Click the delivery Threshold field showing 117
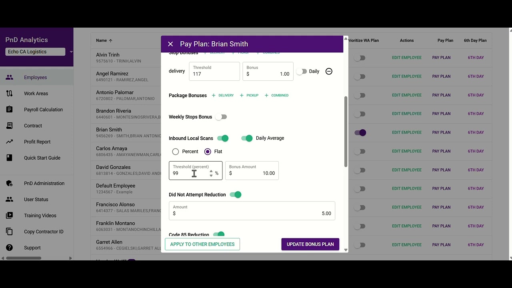The image size is (512, 288). tap(214, 71)
